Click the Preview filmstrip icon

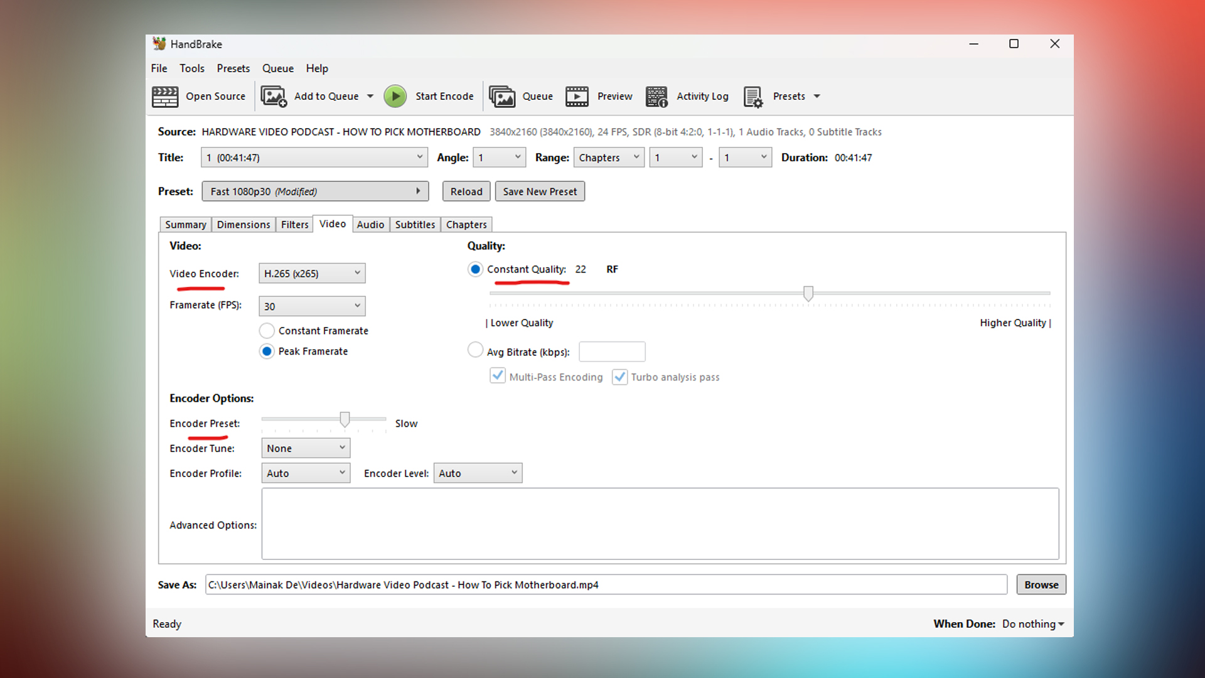[577, 96]
